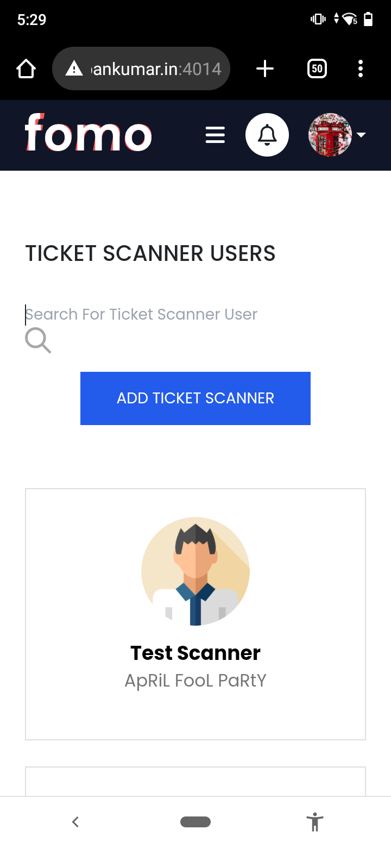391x848 pixels.
Task: Tap the site security warning icon
Action: click(74, 69)
